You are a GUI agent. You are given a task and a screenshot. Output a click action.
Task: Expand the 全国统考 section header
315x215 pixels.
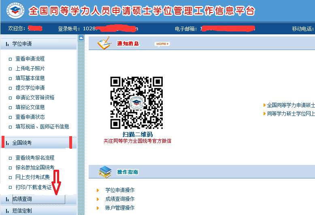click(x=38, y=143)
